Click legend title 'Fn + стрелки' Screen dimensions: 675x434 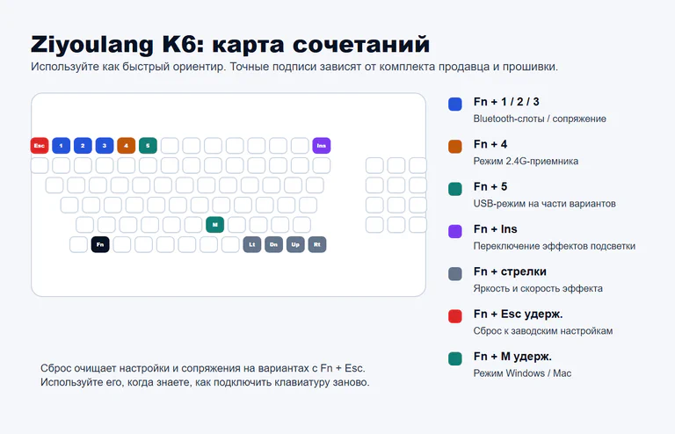pyautogui.click(x=510, y=271)
